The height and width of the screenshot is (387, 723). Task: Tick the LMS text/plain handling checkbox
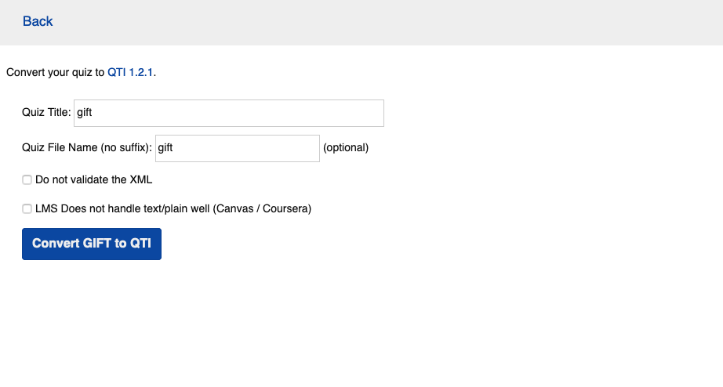tap(27, 209)
